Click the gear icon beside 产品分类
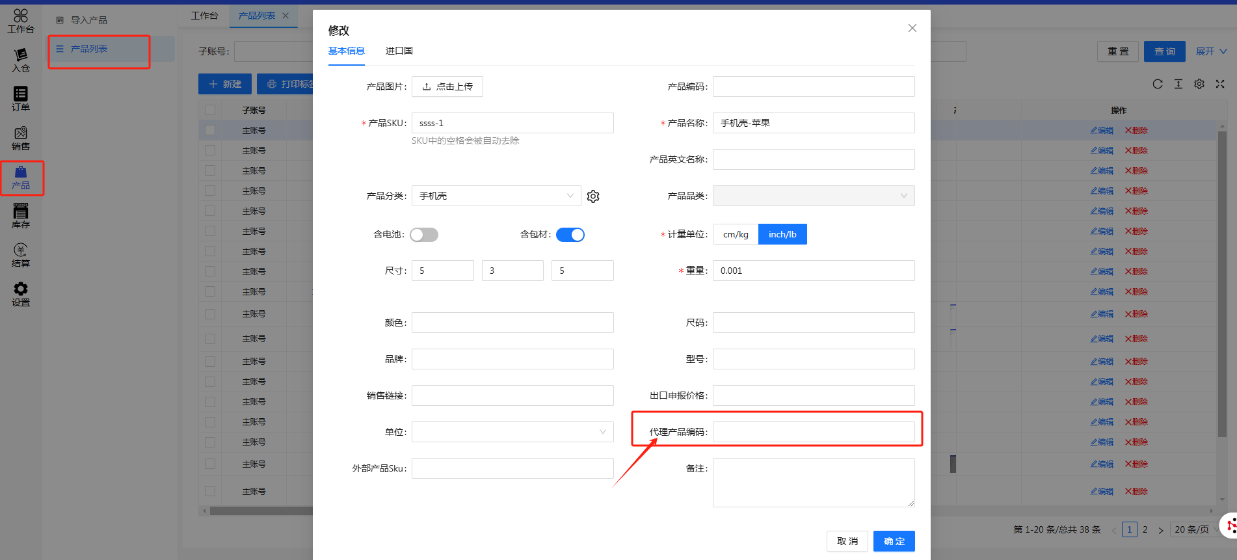Screen dimensions: 1237x560 593,196
